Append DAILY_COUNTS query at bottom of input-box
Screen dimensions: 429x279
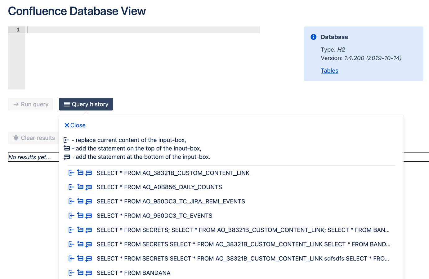pos(89,187)
